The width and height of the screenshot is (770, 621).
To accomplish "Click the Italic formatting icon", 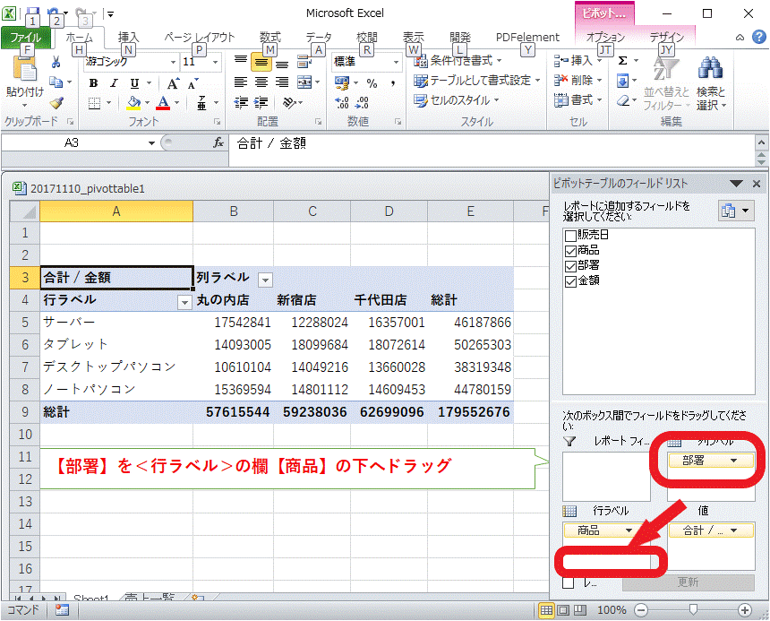I will point(112,82).
